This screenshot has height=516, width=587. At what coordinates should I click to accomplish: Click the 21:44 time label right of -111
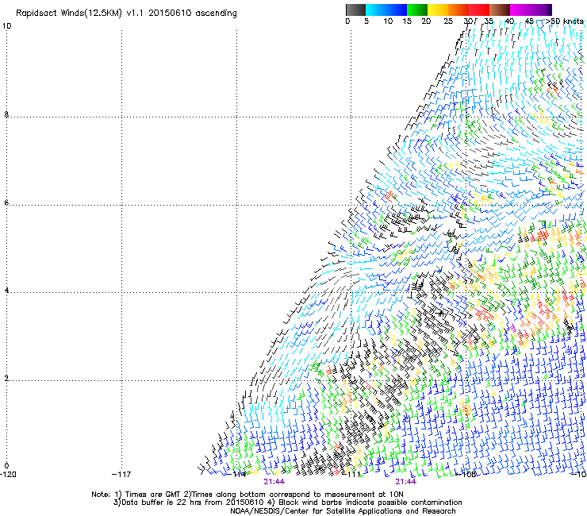pos(406,482)
